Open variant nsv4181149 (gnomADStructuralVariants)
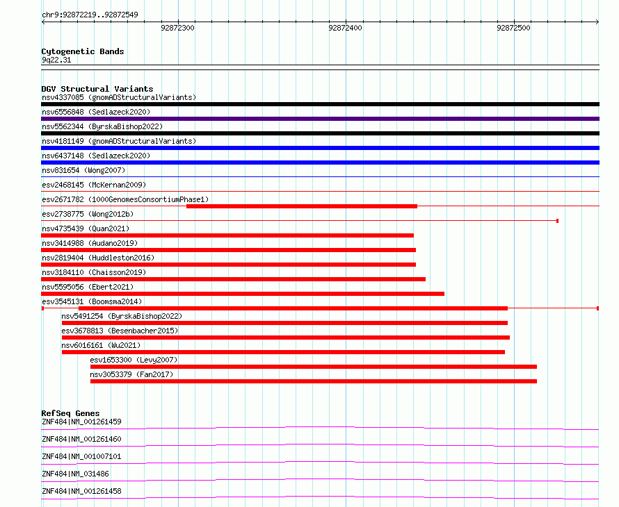Screen dimensions: 619x507 pyautogui.click(x=119, y=141)
